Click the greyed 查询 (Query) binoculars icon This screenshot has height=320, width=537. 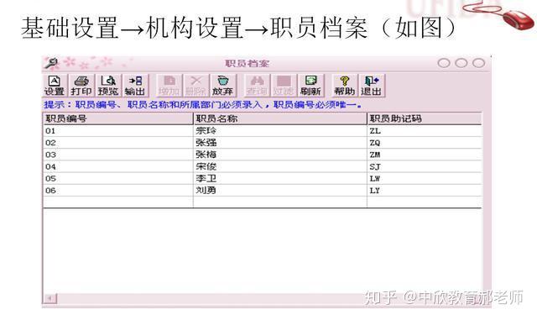(x=258, y=86)
